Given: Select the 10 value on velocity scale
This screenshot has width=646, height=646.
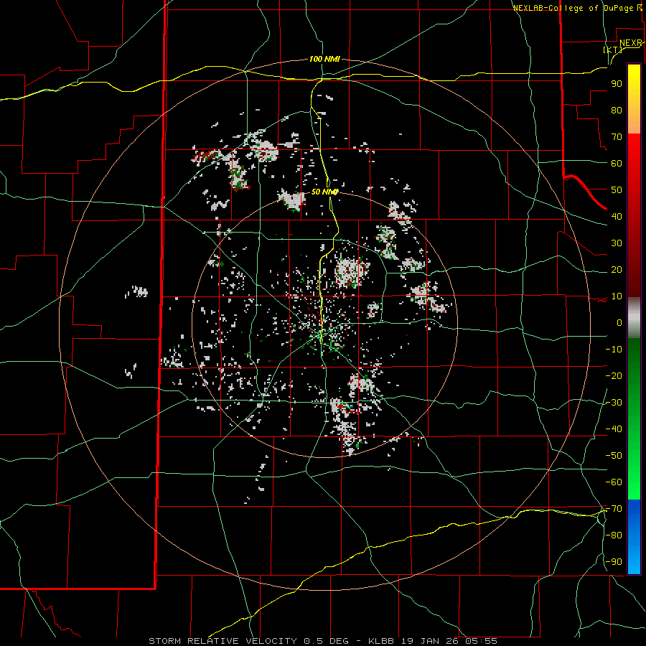Looking at the screenshot, I should (x=617, y=296).
